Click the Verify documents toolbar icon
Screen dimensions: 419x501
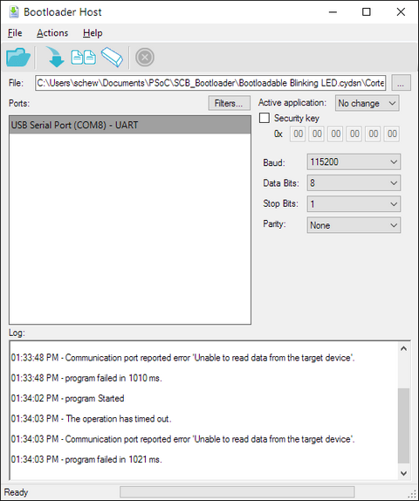(84, 58)
